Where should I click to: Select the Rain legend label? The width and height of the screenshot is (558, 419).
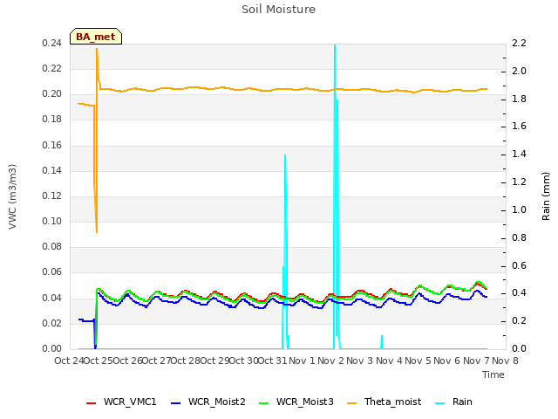pos(462,402)
